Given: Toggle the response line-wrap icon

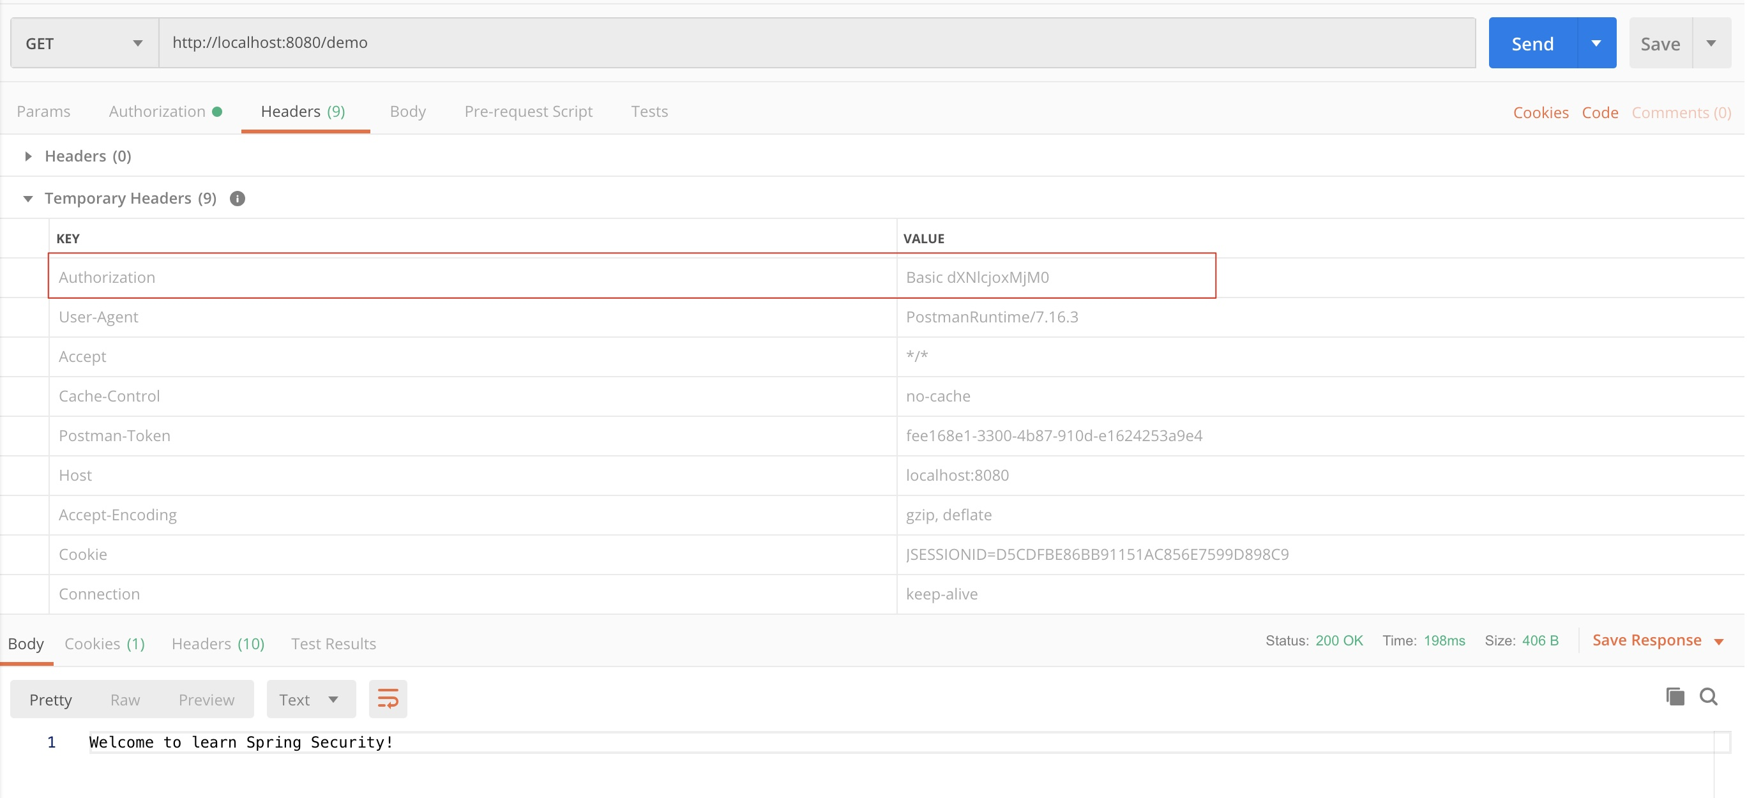Looking at the screenshot, I should pyautogui.click(x=388, y=699).
